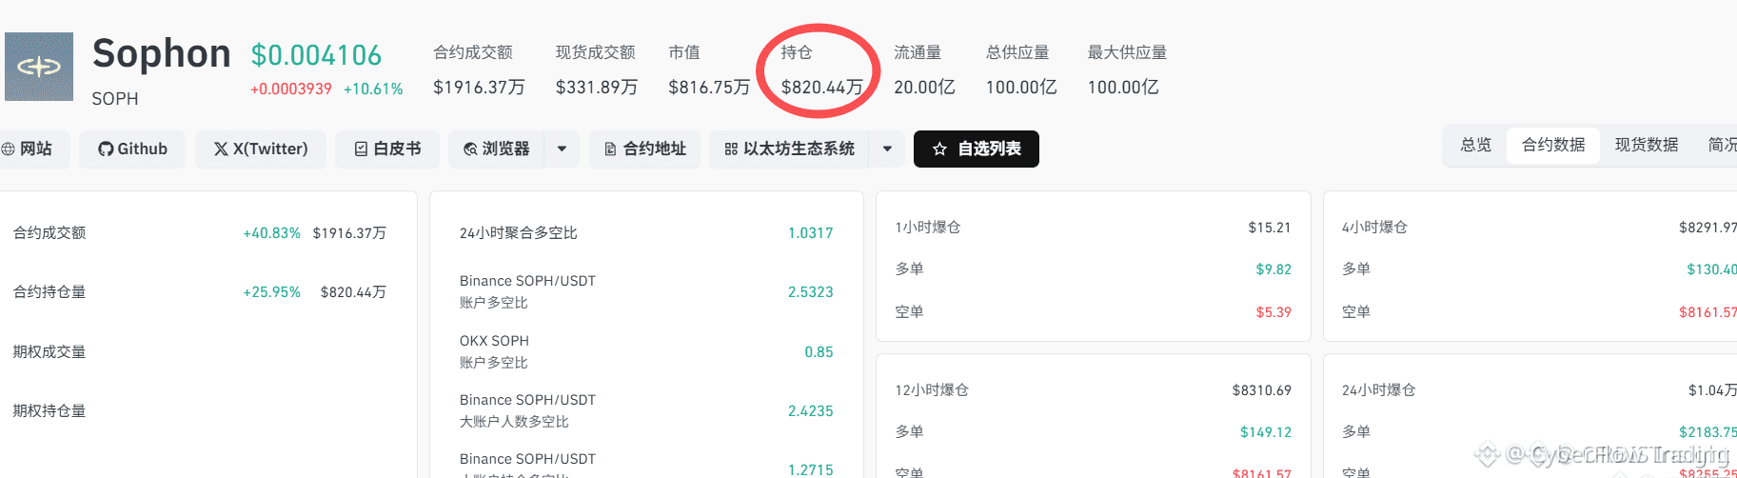Click the 期权成交量 row label
The height and width of the screenshot is (478, 1737).
[x=49, y=351]
